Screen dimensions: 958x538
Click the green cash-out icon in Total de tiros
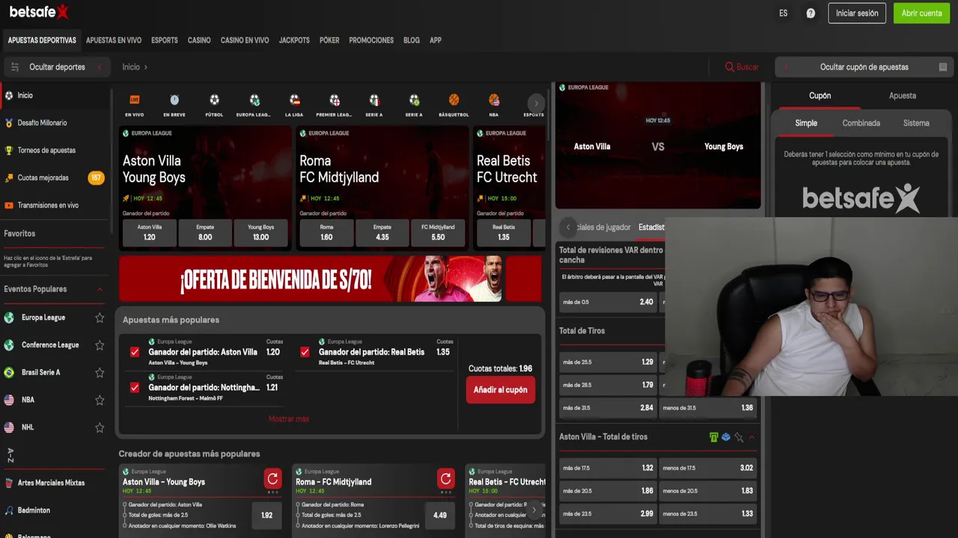(713, 437)
